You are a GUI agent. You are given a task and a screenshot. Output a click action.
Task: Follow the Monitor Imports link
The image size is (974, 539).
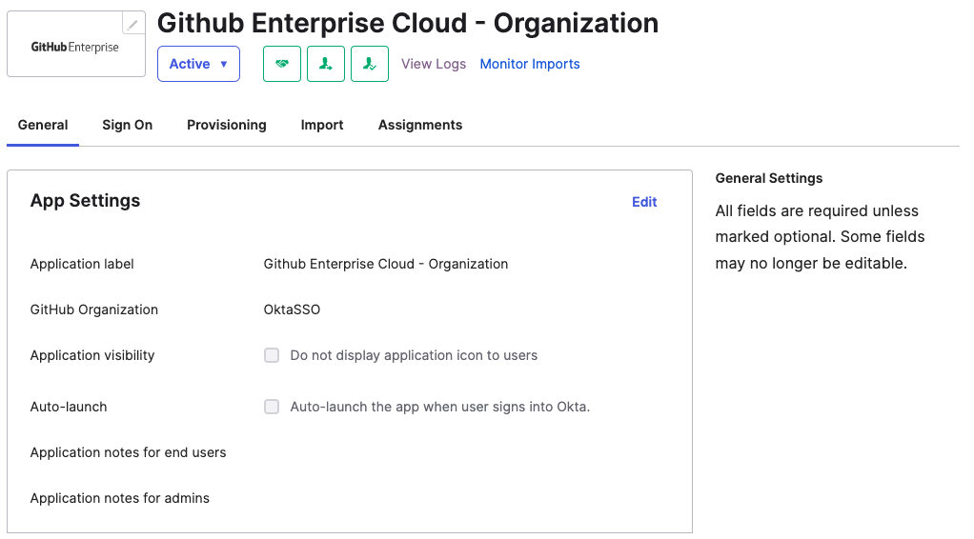[x=530, y=64]
